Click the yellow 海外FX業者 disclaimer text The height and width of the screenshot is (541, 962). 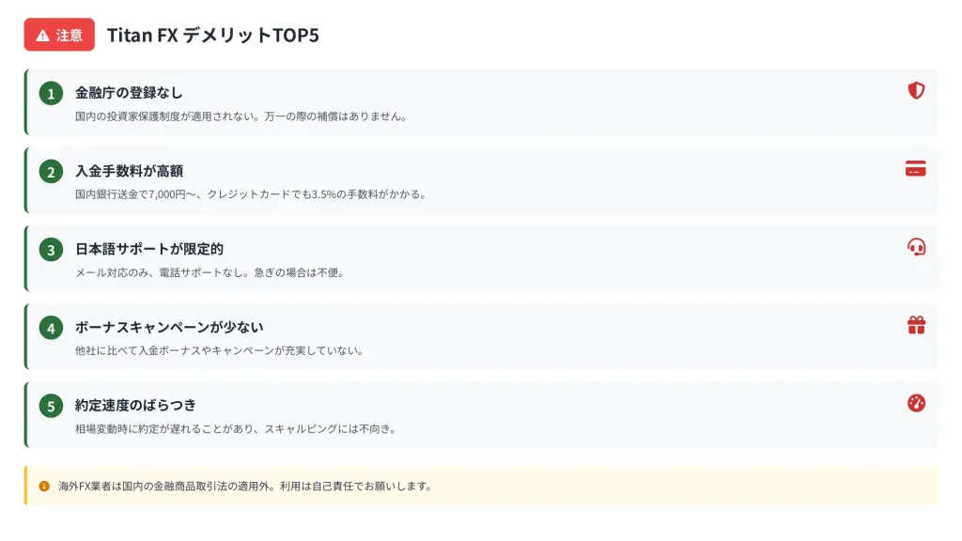point(244,487)
